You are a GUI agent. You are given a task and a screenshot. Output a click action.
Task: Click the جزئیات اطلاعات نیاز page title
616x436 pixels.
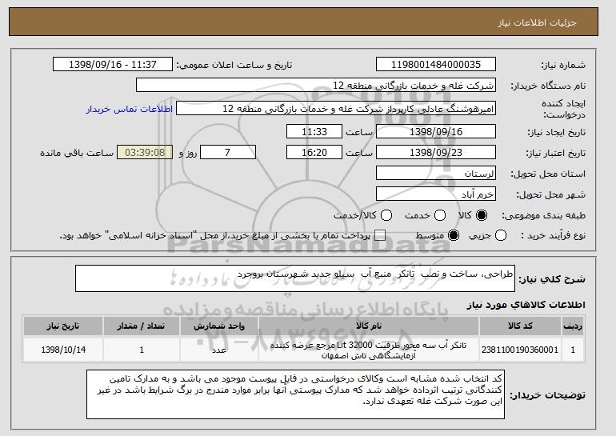(537, 22)
